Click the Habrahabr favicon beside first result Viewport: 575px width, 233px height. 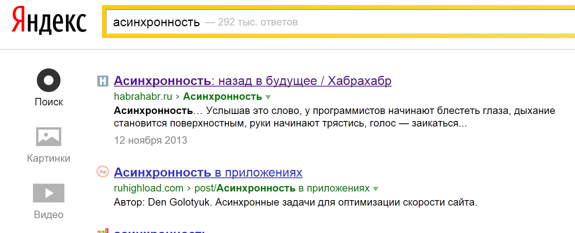point(102,81)
